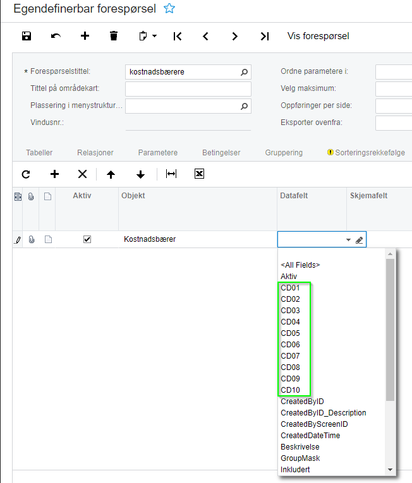Select CD05 in the field list
This screenshot has width=412, height=483.
coord(290,333)
